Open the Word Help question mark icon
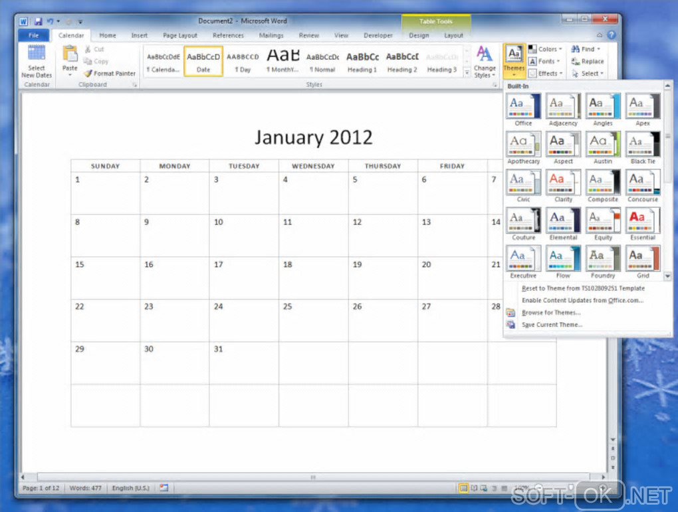678x512 pixels. coord(612,35)
